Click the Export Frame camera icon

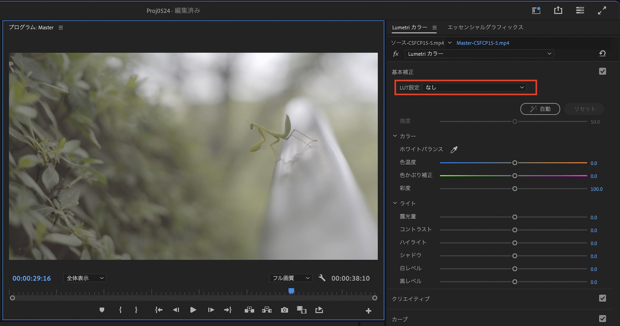pos(284,310)
